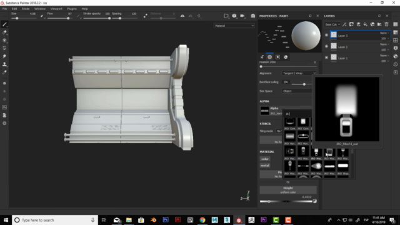Viewport: 400px width, 225px height.
Task: Switch to the Alpha properties tab
Action: pyautogui.click(x=269, y=57)
